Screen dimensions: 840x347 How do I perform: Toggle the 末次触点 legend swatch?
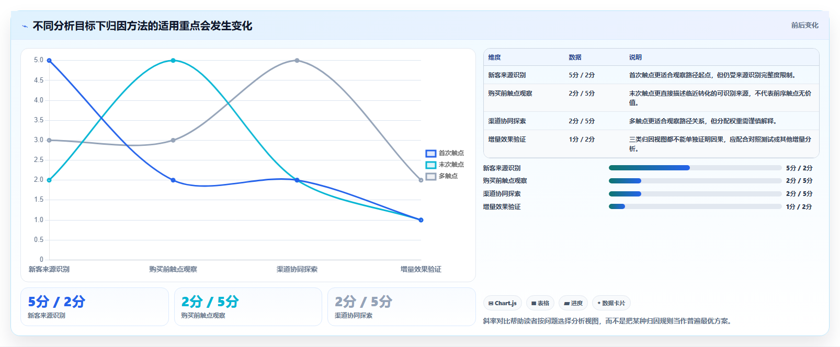(431, 165)
